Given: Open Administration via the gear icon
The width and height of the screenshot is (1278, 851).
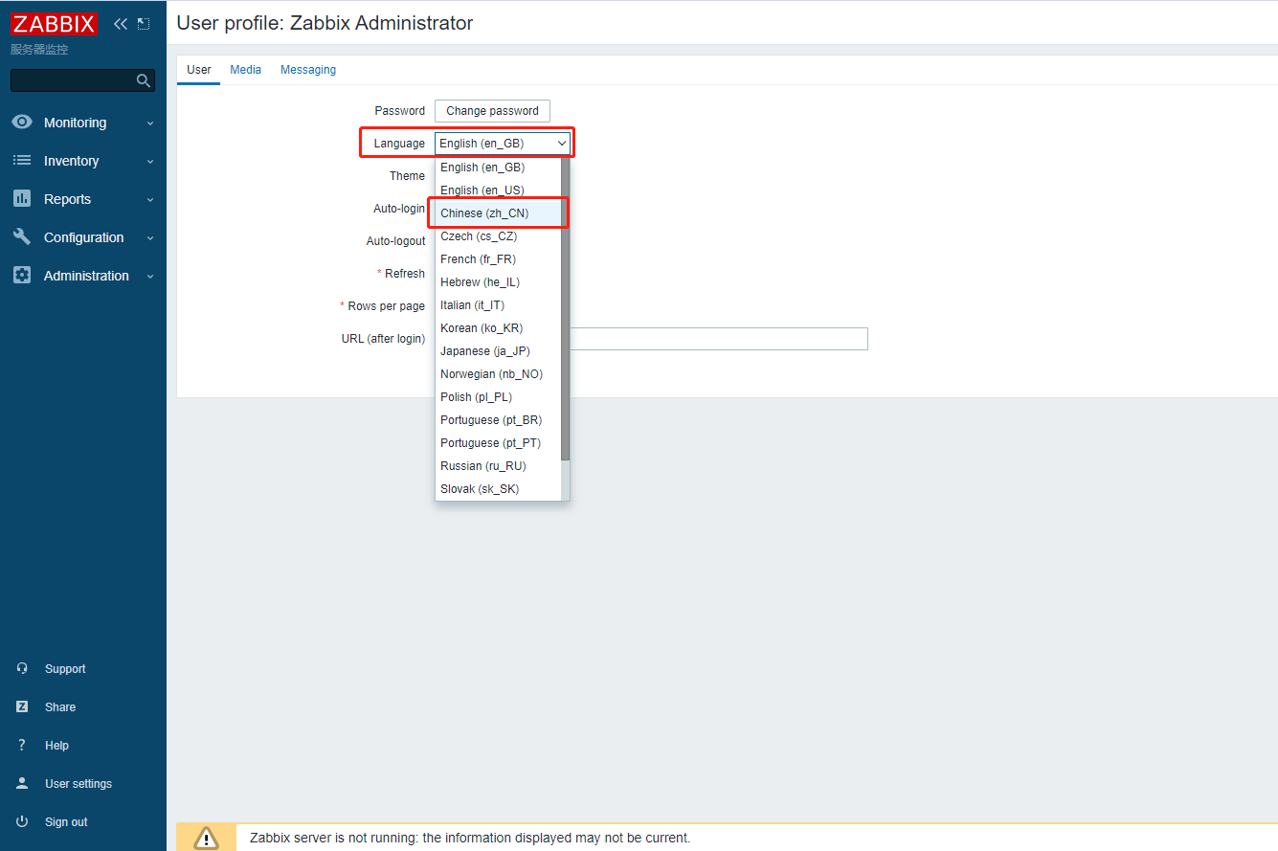Looking at the screenshot, I should tap(22, 276).
